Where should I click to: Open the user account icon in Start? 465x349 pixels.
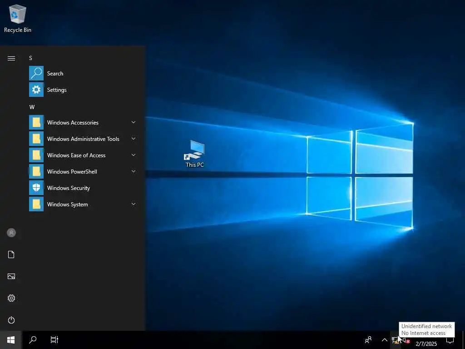pyautogui.click(x=11, y=233)
